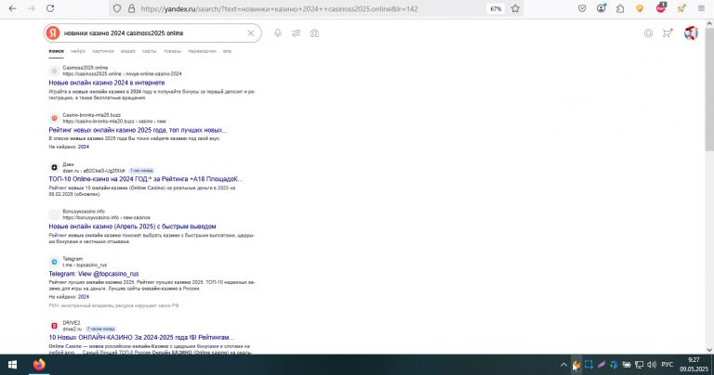
Task: Open result 'Новые онлайн казино 2024 в интернете'
Action: [107, 83]
